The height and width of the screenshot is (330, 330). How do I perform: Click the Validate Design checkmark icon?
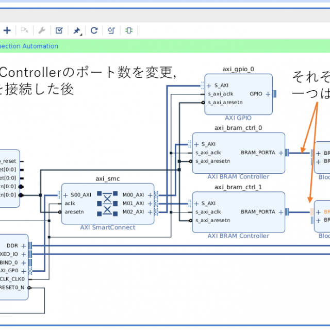(59, 30)
